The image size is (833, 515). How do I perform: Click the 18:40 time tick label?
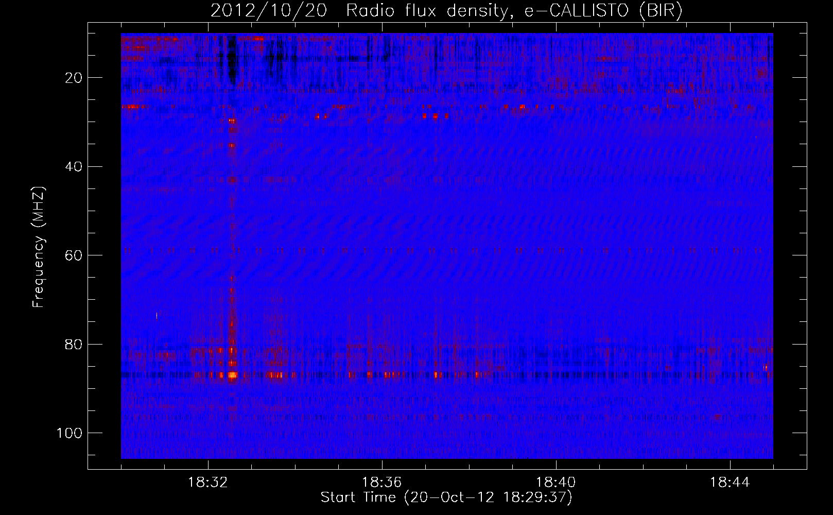pyautogui.click(x=556, y=483)
